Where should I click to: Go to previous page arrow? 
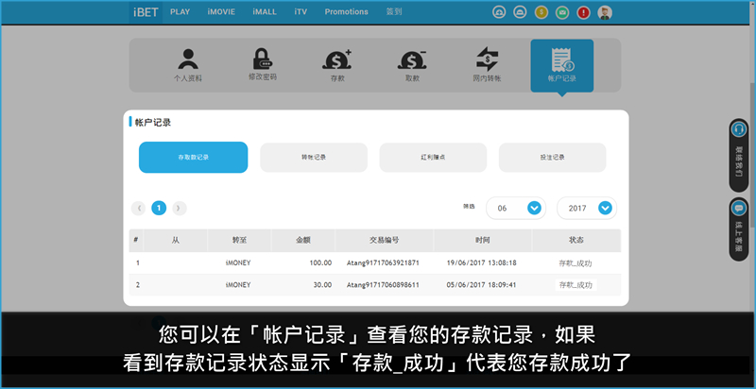[138, 208]
